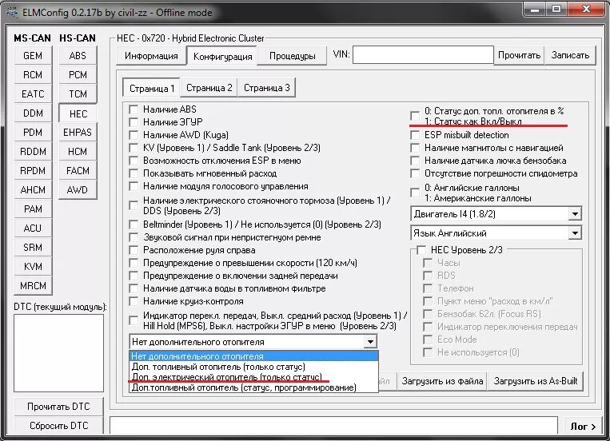Viewport: 610px width, 441px height.
Task: Enable Наличие магнитолы с навигацией checkbox
Action: [x=415, y=148]
